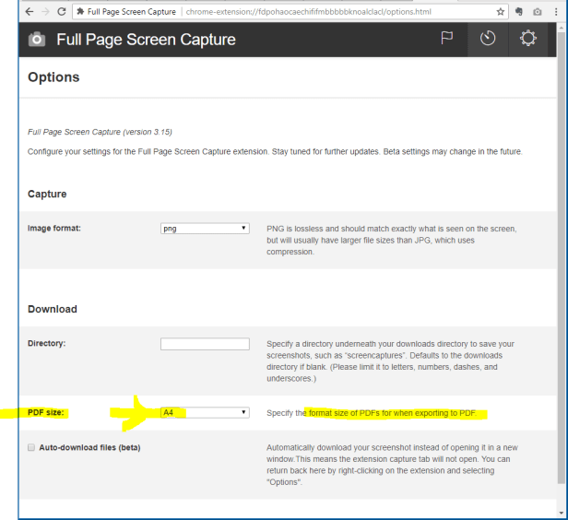The image size is (568, 520).
Task: Click the flag icon in the header
Action: (x=448, y=39)
